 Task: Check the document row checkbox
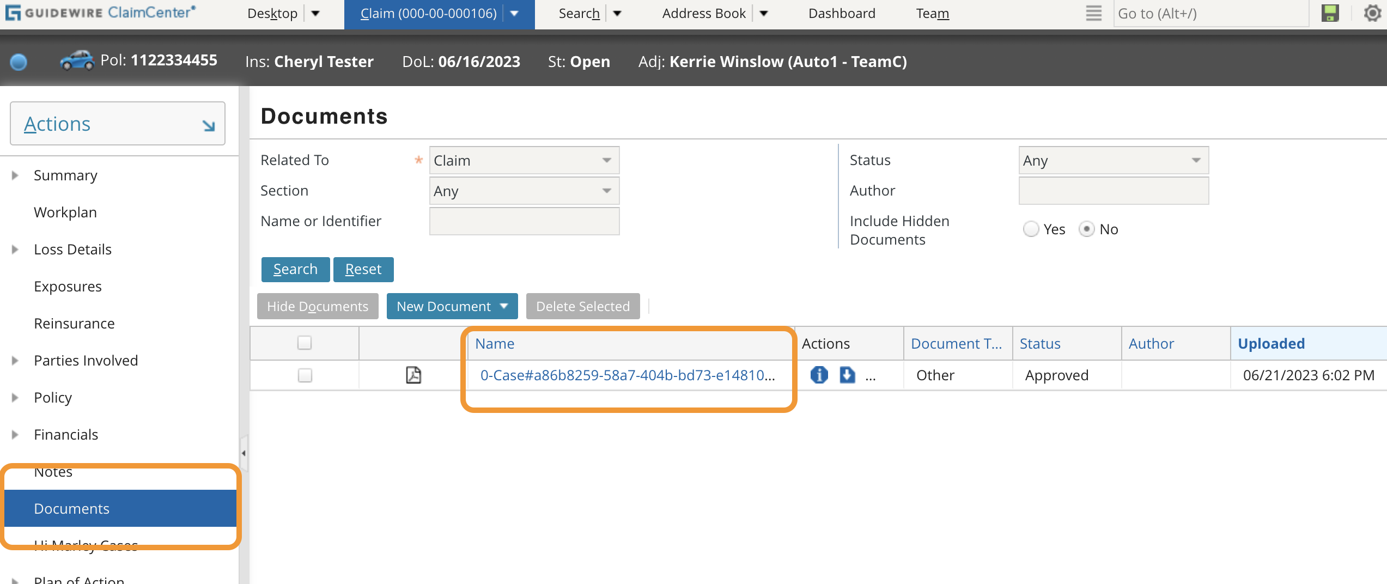pos(305,375)
